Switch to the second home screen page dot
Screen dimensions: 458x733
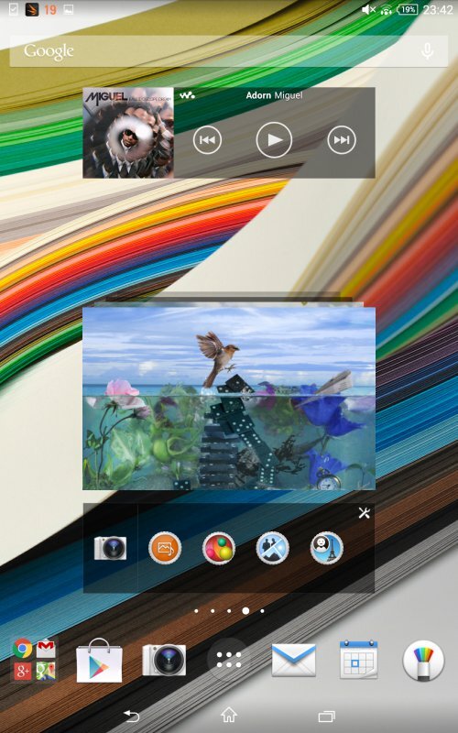[213, 610]
